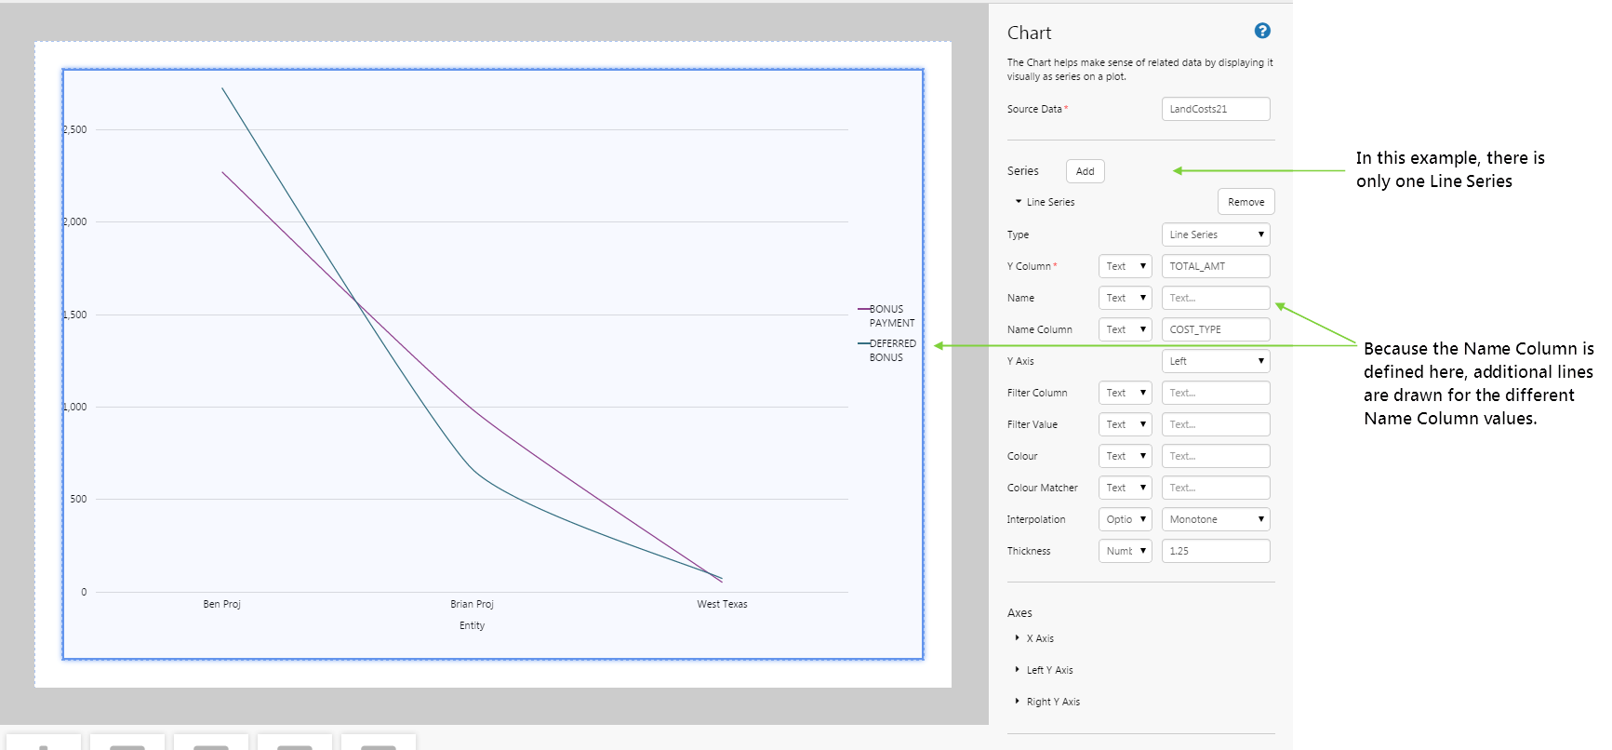Collapse the Line Series section

1019,202
